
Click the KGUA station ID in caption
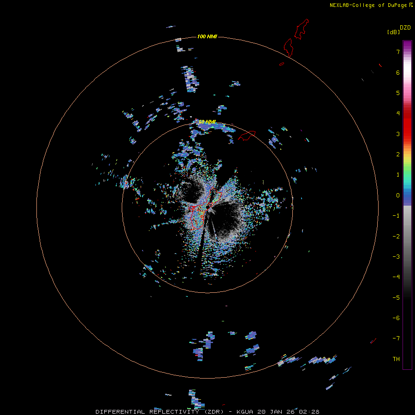click(245, 412)
